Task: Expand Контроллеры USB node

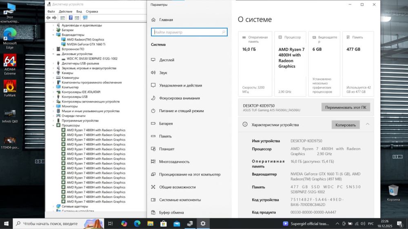Action: click(x=53, y=97)
